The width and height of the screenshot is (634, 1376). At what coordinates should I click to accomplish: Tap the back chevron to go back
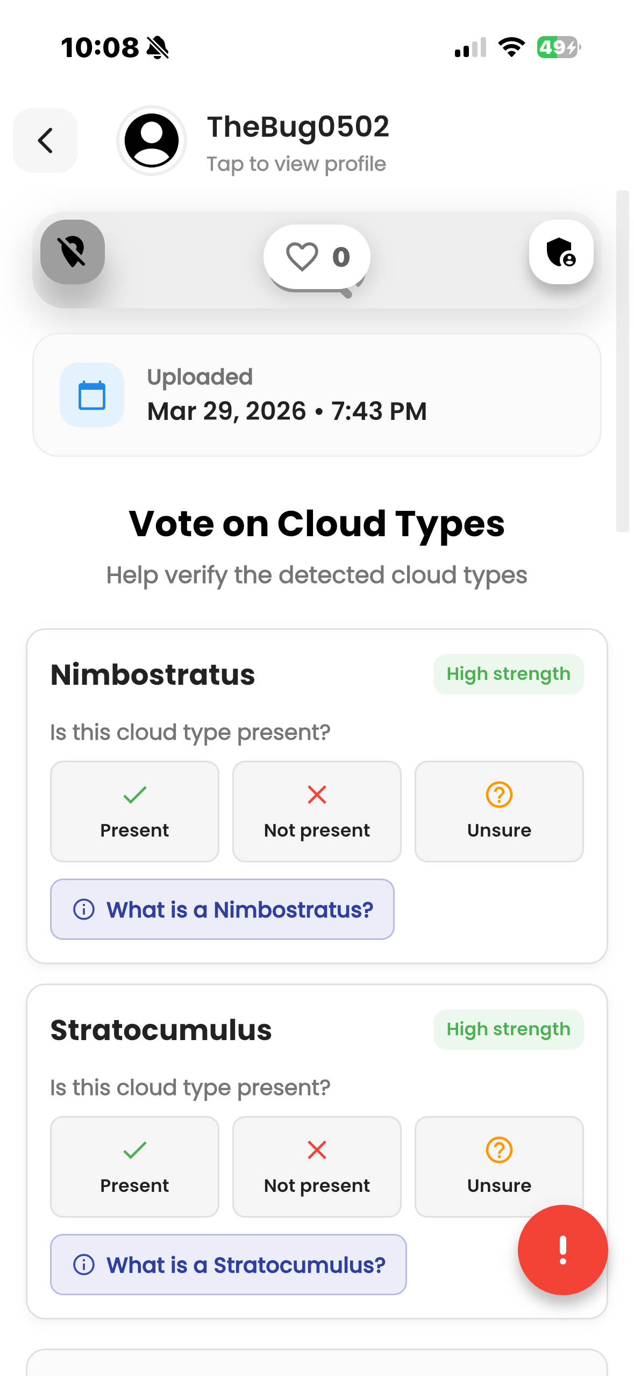click(x=45, y=141)
